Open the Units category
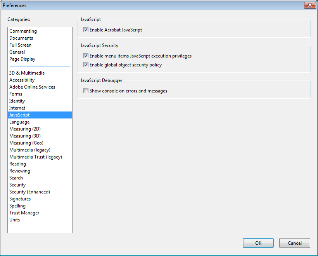Viewport: 318px width, 256px height. tap(40, 220)
